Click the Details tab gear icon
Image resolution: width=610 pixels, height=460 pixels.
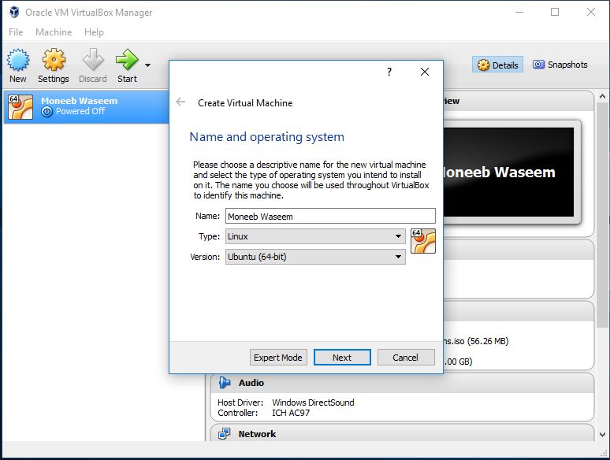coord(483,65)
